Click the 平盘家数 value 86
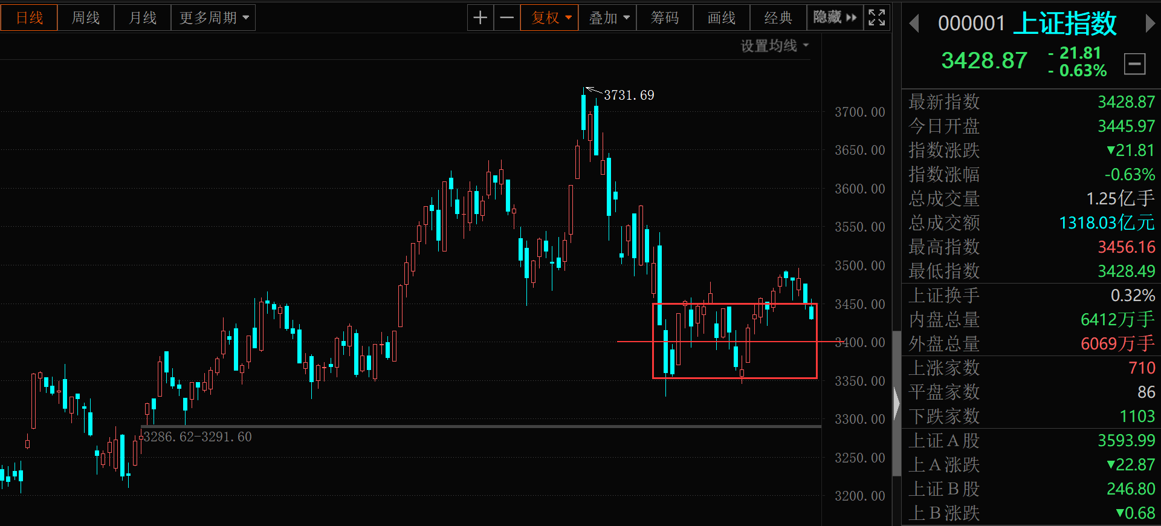Screen dimensions: 1161x526 [x=1146, y=392]
